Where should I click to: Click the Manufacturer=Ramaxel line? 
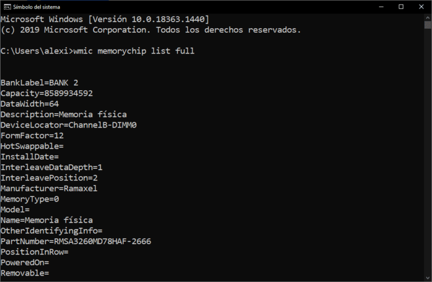[49, 188]
